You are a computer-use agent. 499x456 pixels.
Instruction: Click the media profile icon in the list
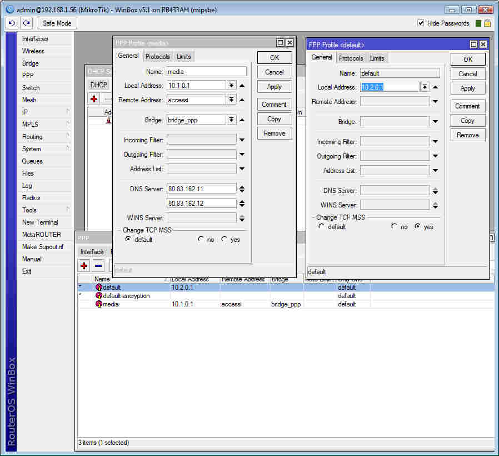point(99,304)
